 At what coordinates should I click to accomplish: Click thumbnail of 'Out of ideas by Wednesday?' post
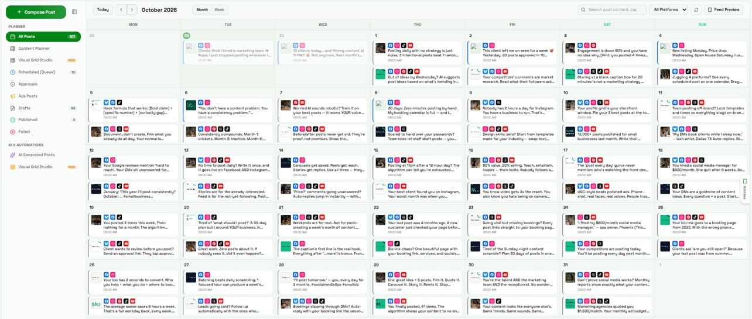(x=381, y=74)
